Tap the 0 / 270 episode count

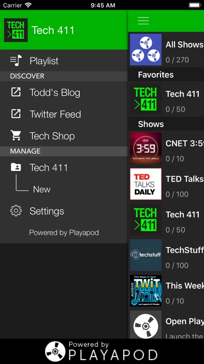coord(177,60)
